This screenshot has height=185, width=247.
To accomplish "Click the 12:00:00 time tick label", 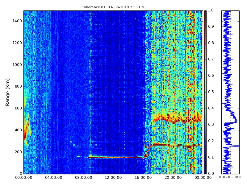I will [113, 178].
